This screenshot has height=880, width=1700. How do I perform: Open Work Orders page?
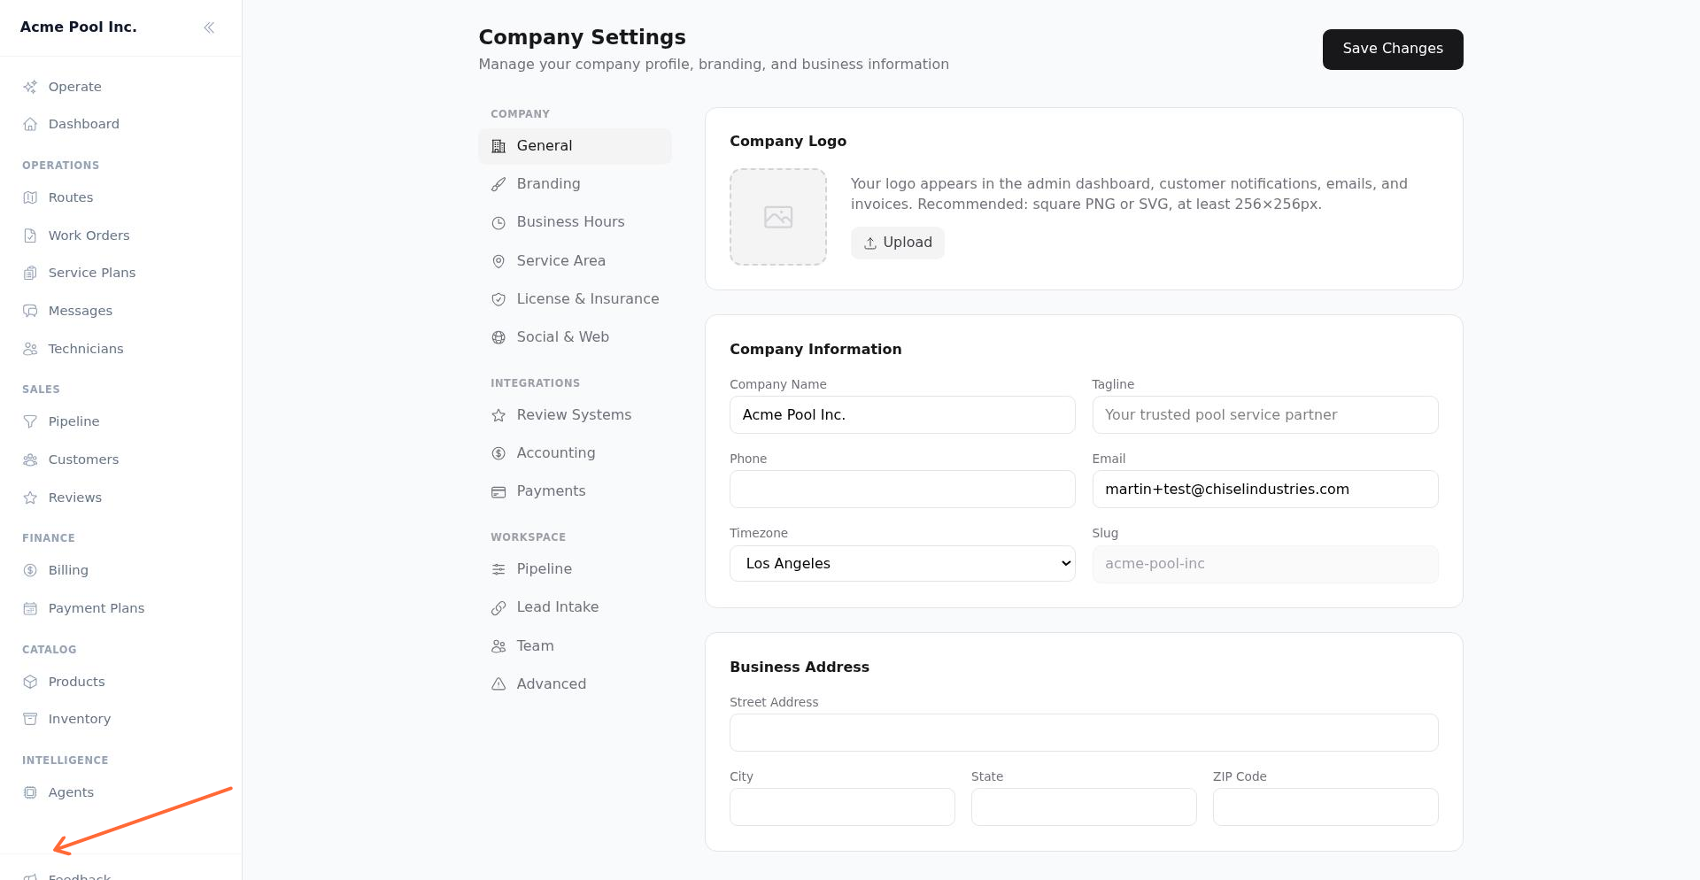120,235
